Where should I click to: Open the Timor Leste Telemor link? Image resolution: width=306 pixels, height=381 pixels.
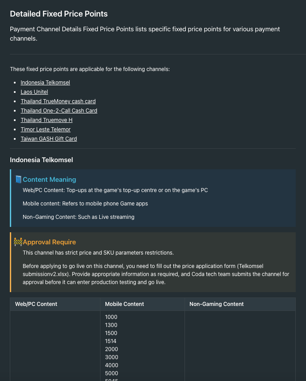(46, 130)
